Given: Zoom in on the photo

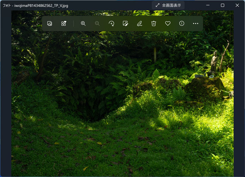Looking at the screenshot, I should 83,23.
